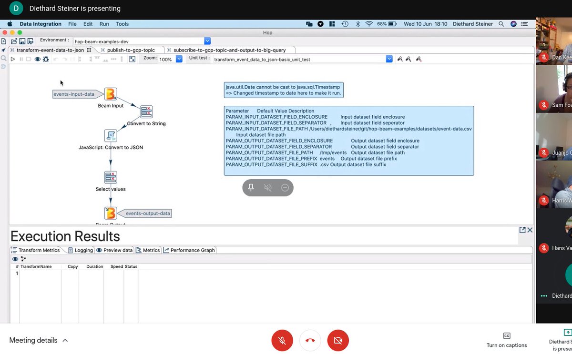Select the JavaScript Convert to JSON transform
The image size is (572, 354).
tap(111, 136)
